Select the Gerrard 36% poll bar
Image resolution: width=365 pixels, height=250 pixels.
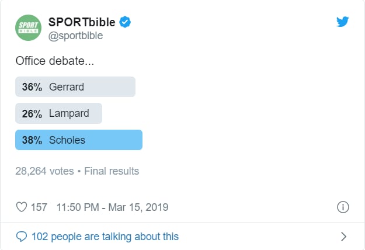point(75,86)
